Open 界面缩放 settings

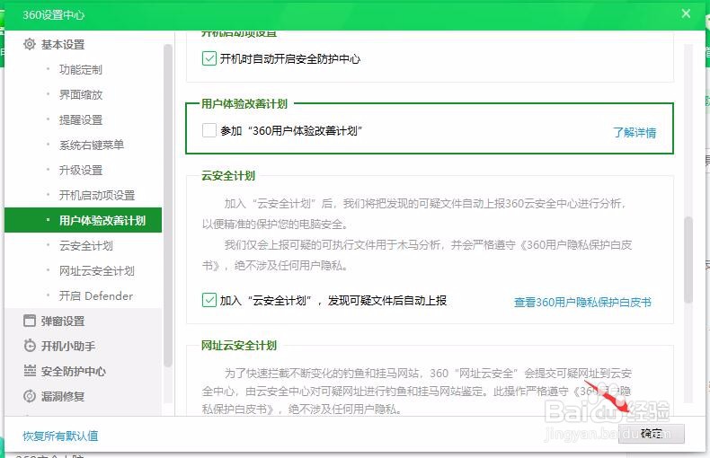click(x=83, y=94)
